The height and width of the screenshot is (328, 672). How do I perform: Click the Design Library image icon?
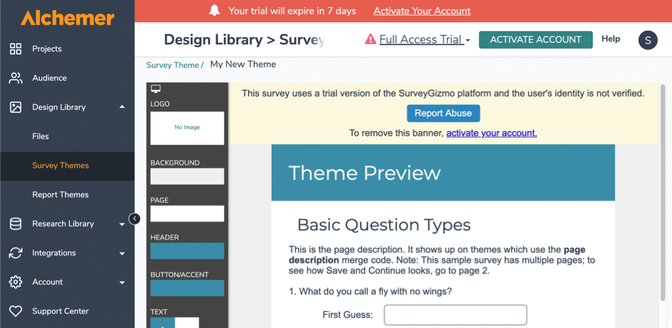(x=16, y=108)
